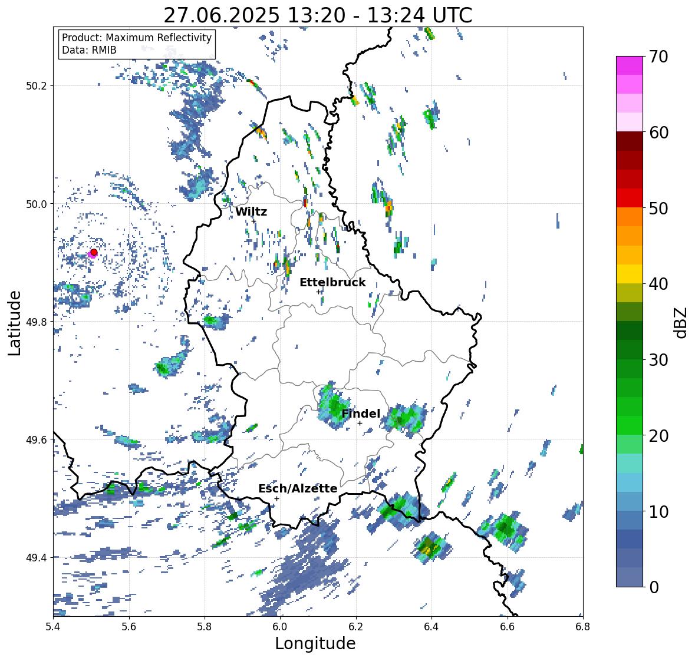
Task: Click longitude tick label 5.4
Action: click(x=53, y=627)
